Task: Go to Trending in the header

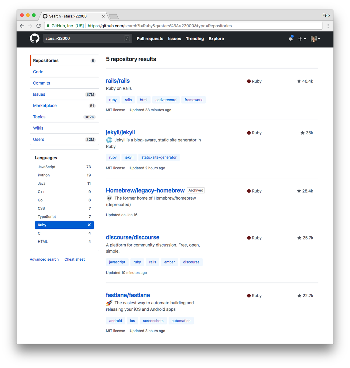Action: (195, 39)
